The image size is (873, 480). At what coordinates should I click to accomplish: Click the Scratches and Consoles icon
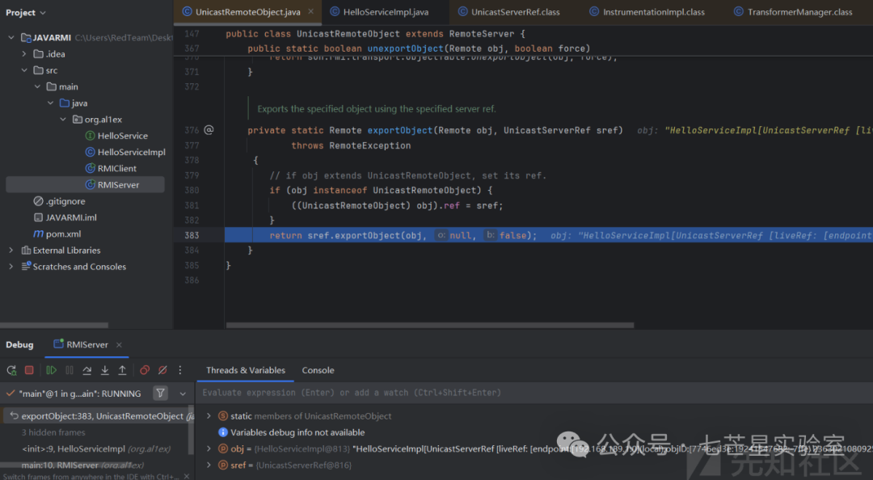point(26,267)
